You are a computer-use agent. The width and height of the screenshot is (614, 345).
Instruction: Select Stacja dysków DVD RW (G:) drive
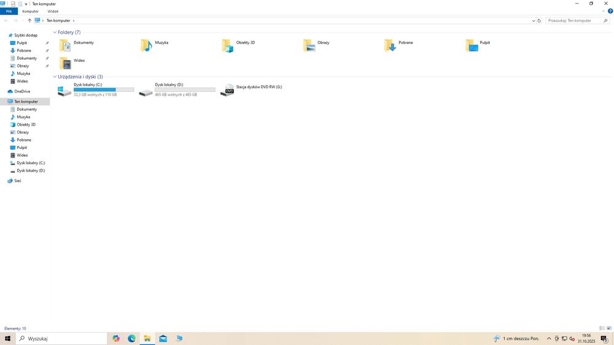coord(251,89)
